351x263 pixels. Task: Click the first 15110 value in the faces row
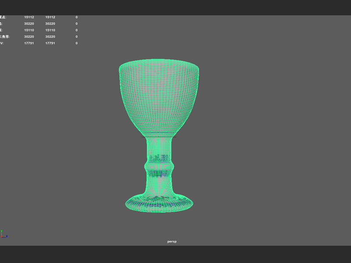click(x=29, y=30)
